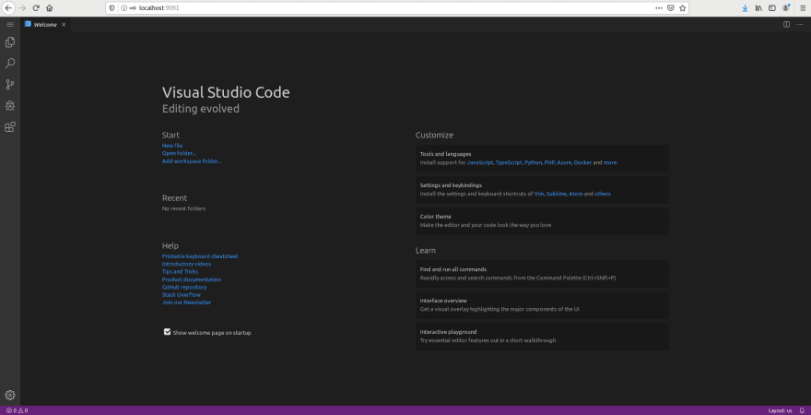Install Python support link
811x415 pixels.
pos(533,162)
